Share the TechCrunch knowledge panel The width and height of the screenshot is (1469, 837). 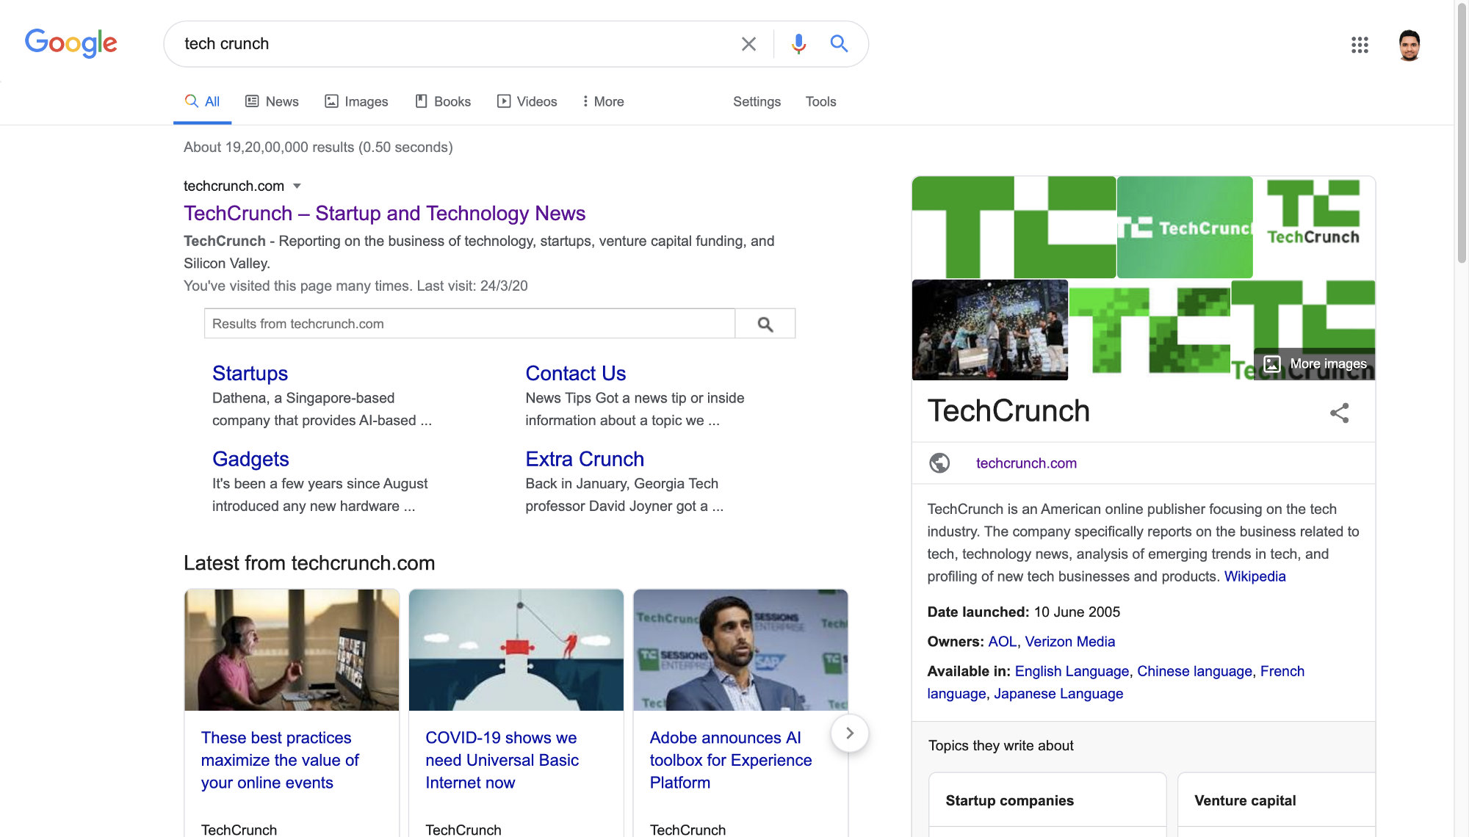pos(1339,413)
